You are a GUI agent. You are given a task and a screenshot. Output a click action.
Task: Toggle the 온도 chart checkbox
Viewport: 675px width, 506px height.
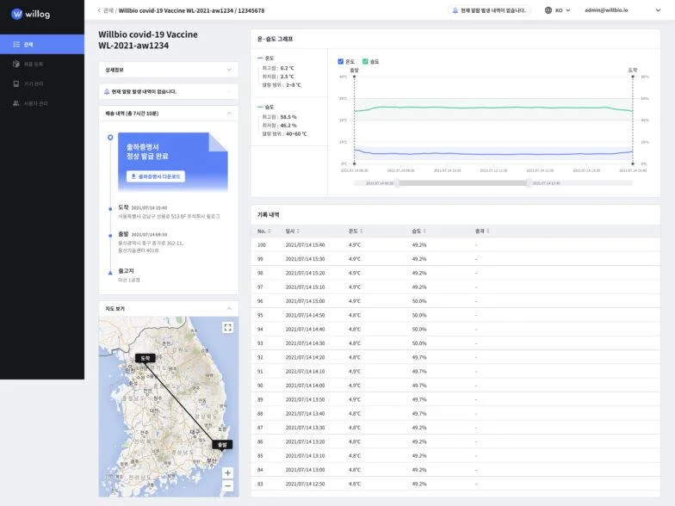pos(341,62)
